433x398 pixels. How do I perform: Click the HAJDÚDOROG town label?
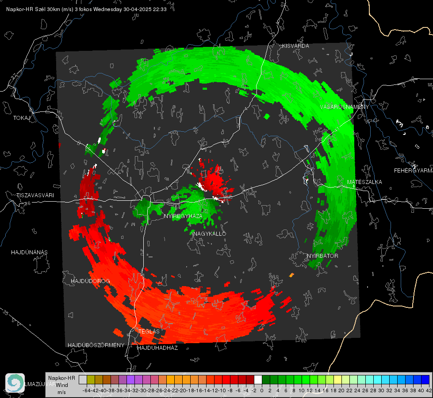point(90,281)
